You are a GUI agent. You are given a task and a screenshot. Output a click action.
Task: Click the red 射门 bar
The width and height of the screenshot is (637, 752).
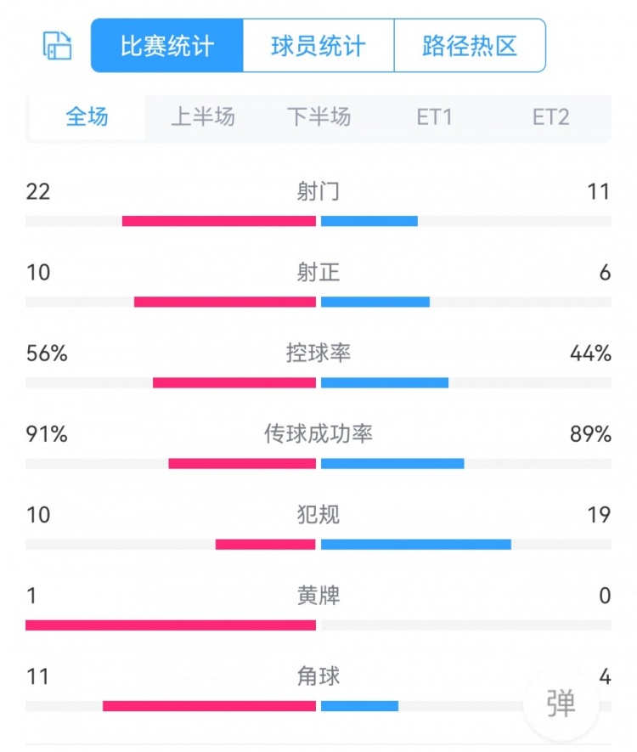pos(219,221)
